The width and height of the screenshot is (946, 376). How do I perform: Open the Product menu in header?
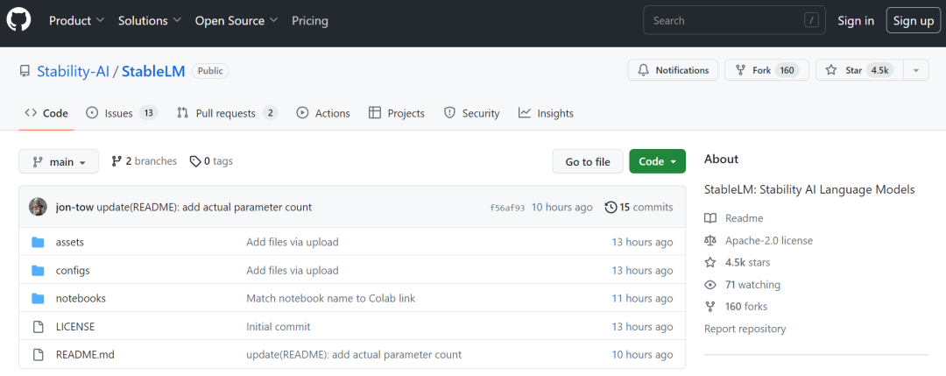pos(76,20)
